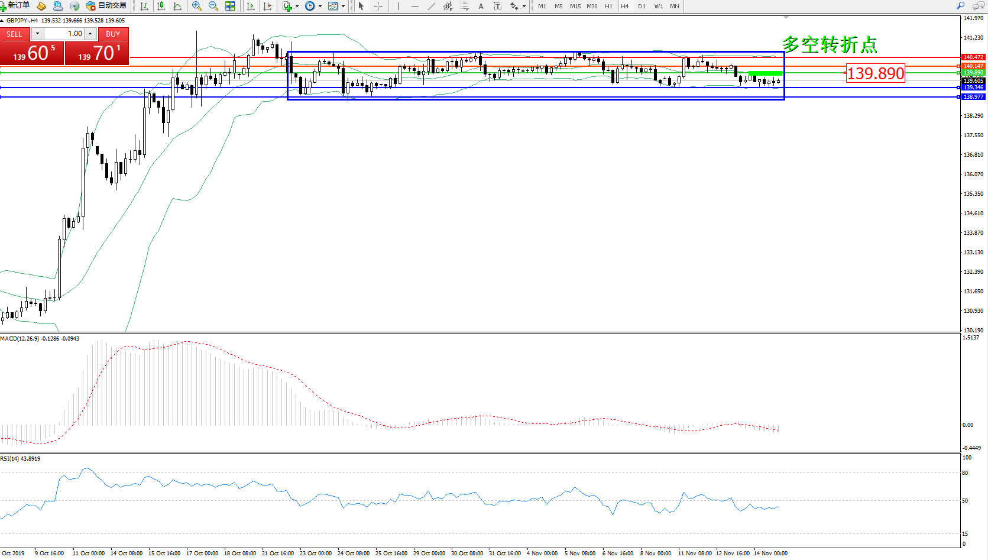Viewport: 988px width, 560px height.
Task: Pick the Fibonacci retracement tool
Action: [x=464, y=6]
